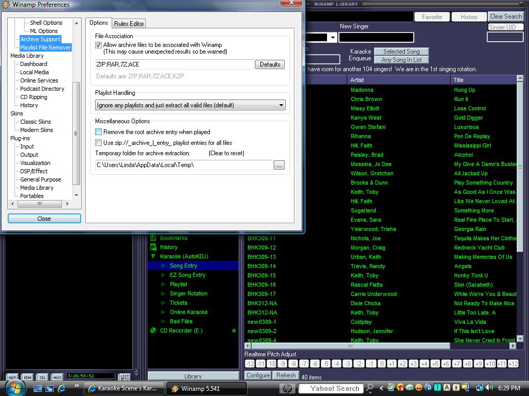This screenshot has height=396, width=529.
Task: Uncheck Allow archive files association checkbox
Action: click(98, 45)
